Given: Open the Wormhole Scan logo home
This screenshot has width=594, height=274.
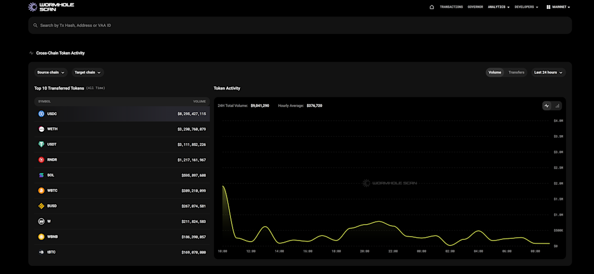Looking at the screenshot, I should tap(51, 7).
